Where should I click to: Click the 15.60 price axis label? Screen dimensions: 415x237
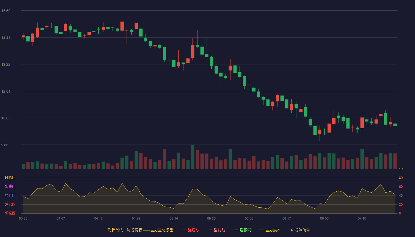6,11
